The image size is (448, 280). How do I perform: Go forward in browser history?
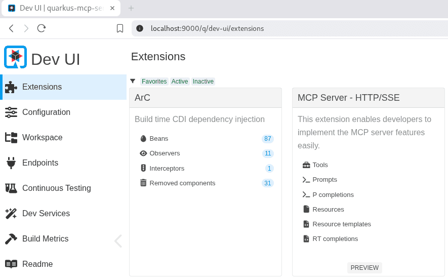coord(26,28)
